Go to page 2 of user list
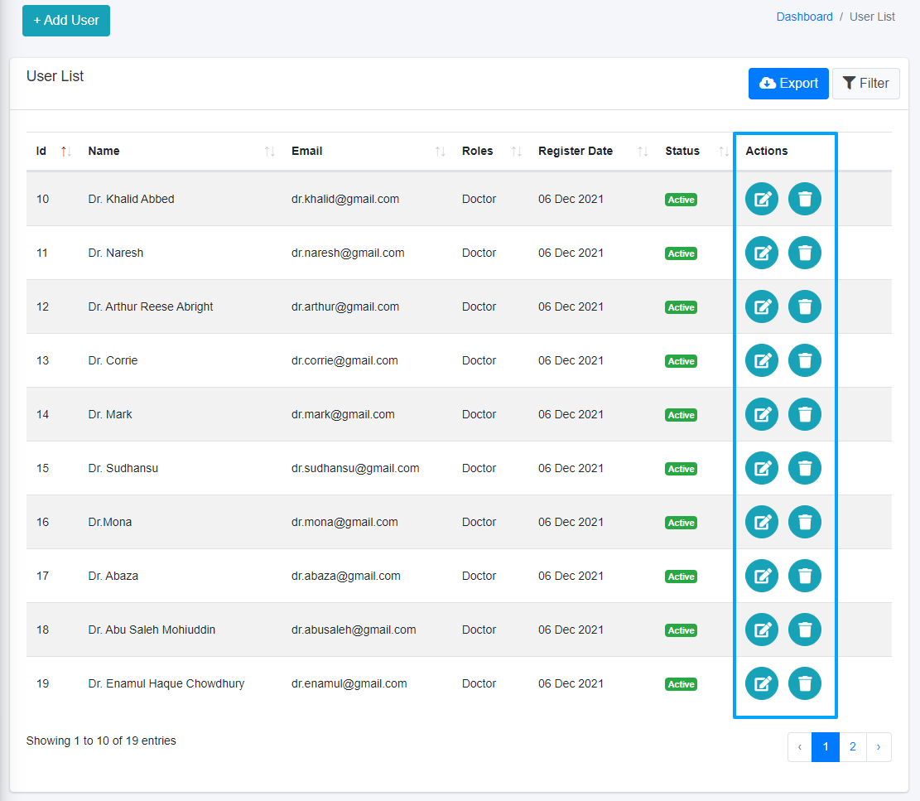Viewport: 920px width, 801px height. pyautogui.click(x=852, y=747)
